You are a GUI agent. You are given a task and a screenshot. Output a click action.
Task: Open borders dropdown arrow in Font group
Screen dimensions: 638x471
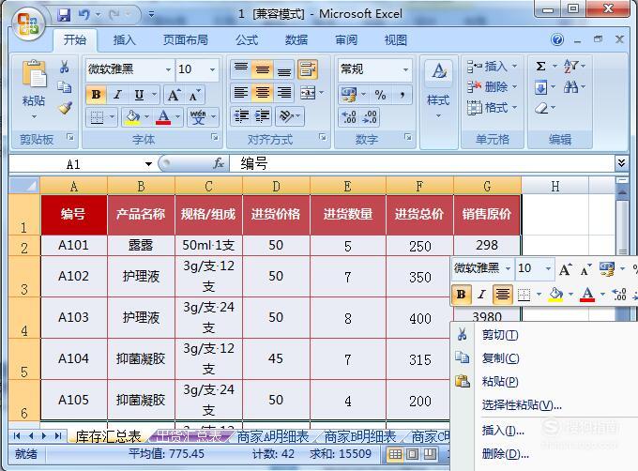pos(112,117)
